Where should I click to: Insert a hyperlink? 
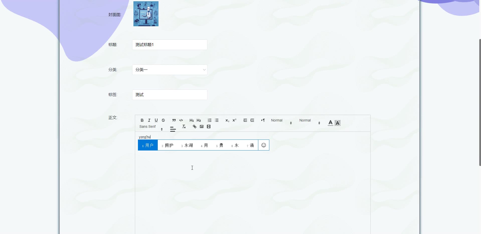coord(194,126)
